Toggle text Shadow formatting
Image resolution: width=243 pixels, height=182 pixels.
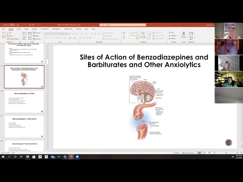pyautogui.click(x=54, y=38)
